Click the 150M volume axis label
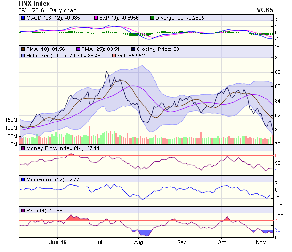Viewport: 292px width, 252px height. 10,120
